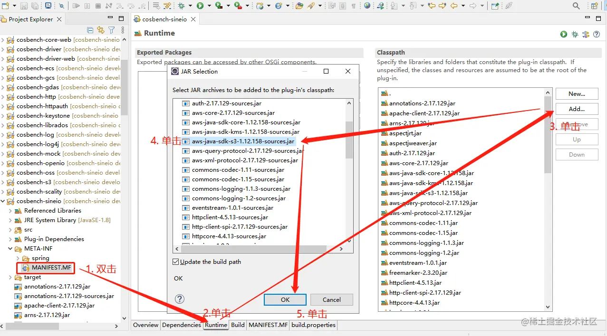Viewport: 607px width, 336px height.
Task: Click the Last Edit Location arrow icon
Action: click(432, 6)
